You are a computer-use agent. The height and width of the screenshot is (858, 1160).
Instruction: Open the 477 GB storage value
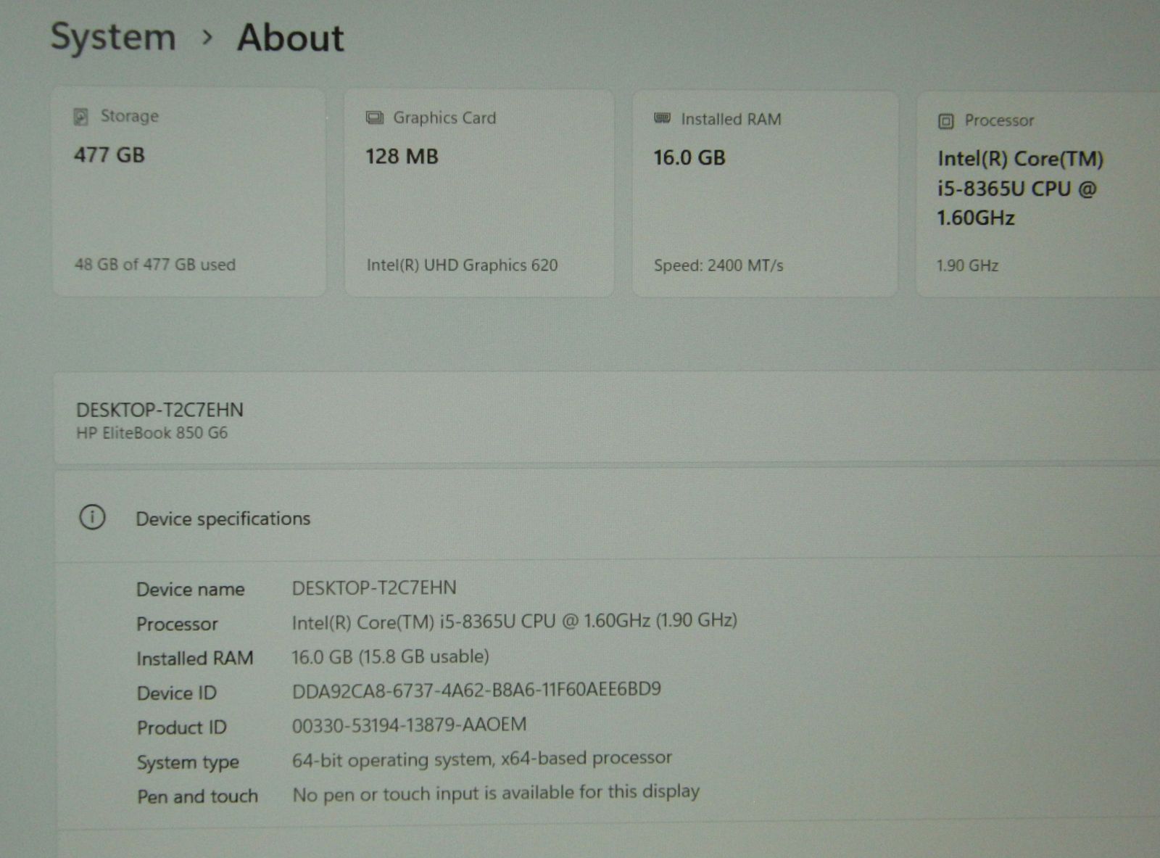[x=109, y=155]
